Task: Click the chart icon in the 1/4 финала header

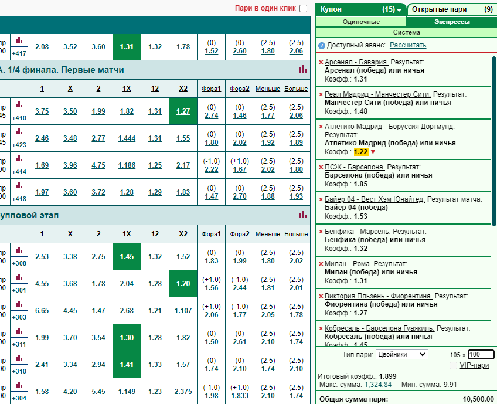Action: tap(304, 69)
